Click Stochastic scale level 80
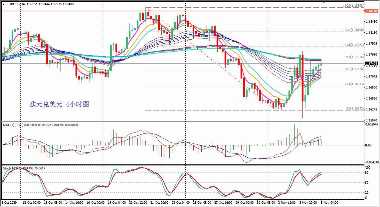This screenshot has width=380, height=207. click(367, 173)
